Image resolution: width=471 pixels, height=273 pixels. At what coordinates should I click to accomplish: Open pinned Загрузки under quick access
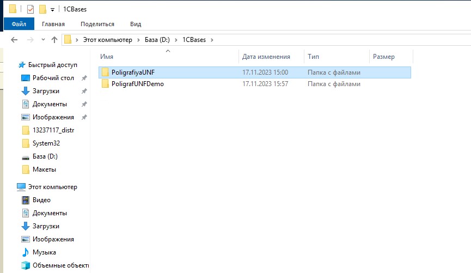pos(46,91)
